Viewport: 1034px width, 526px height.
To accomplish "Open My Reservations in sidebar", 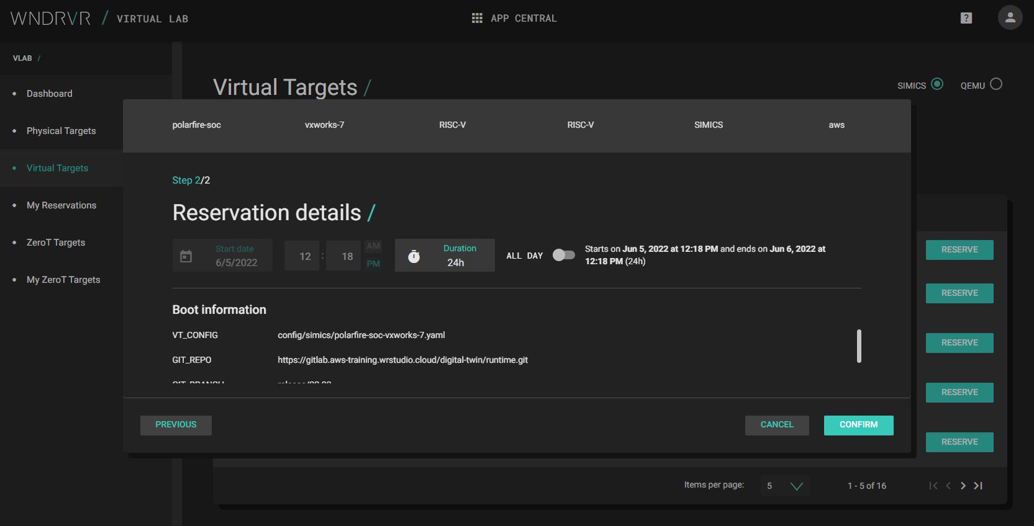I will tap(61, 205).
